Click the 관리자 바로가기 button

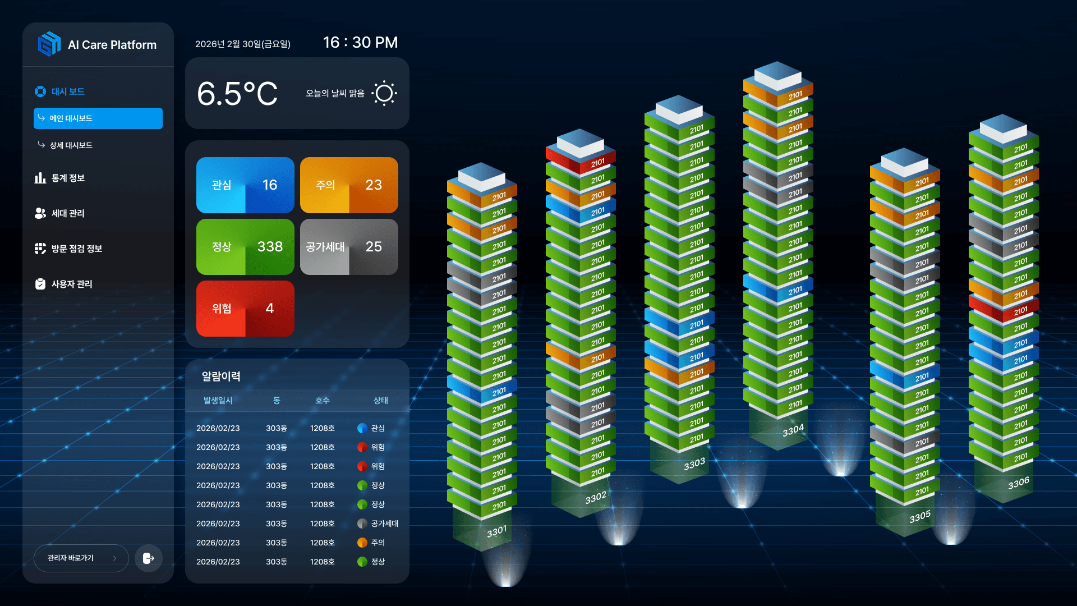(x=81, y=558)
